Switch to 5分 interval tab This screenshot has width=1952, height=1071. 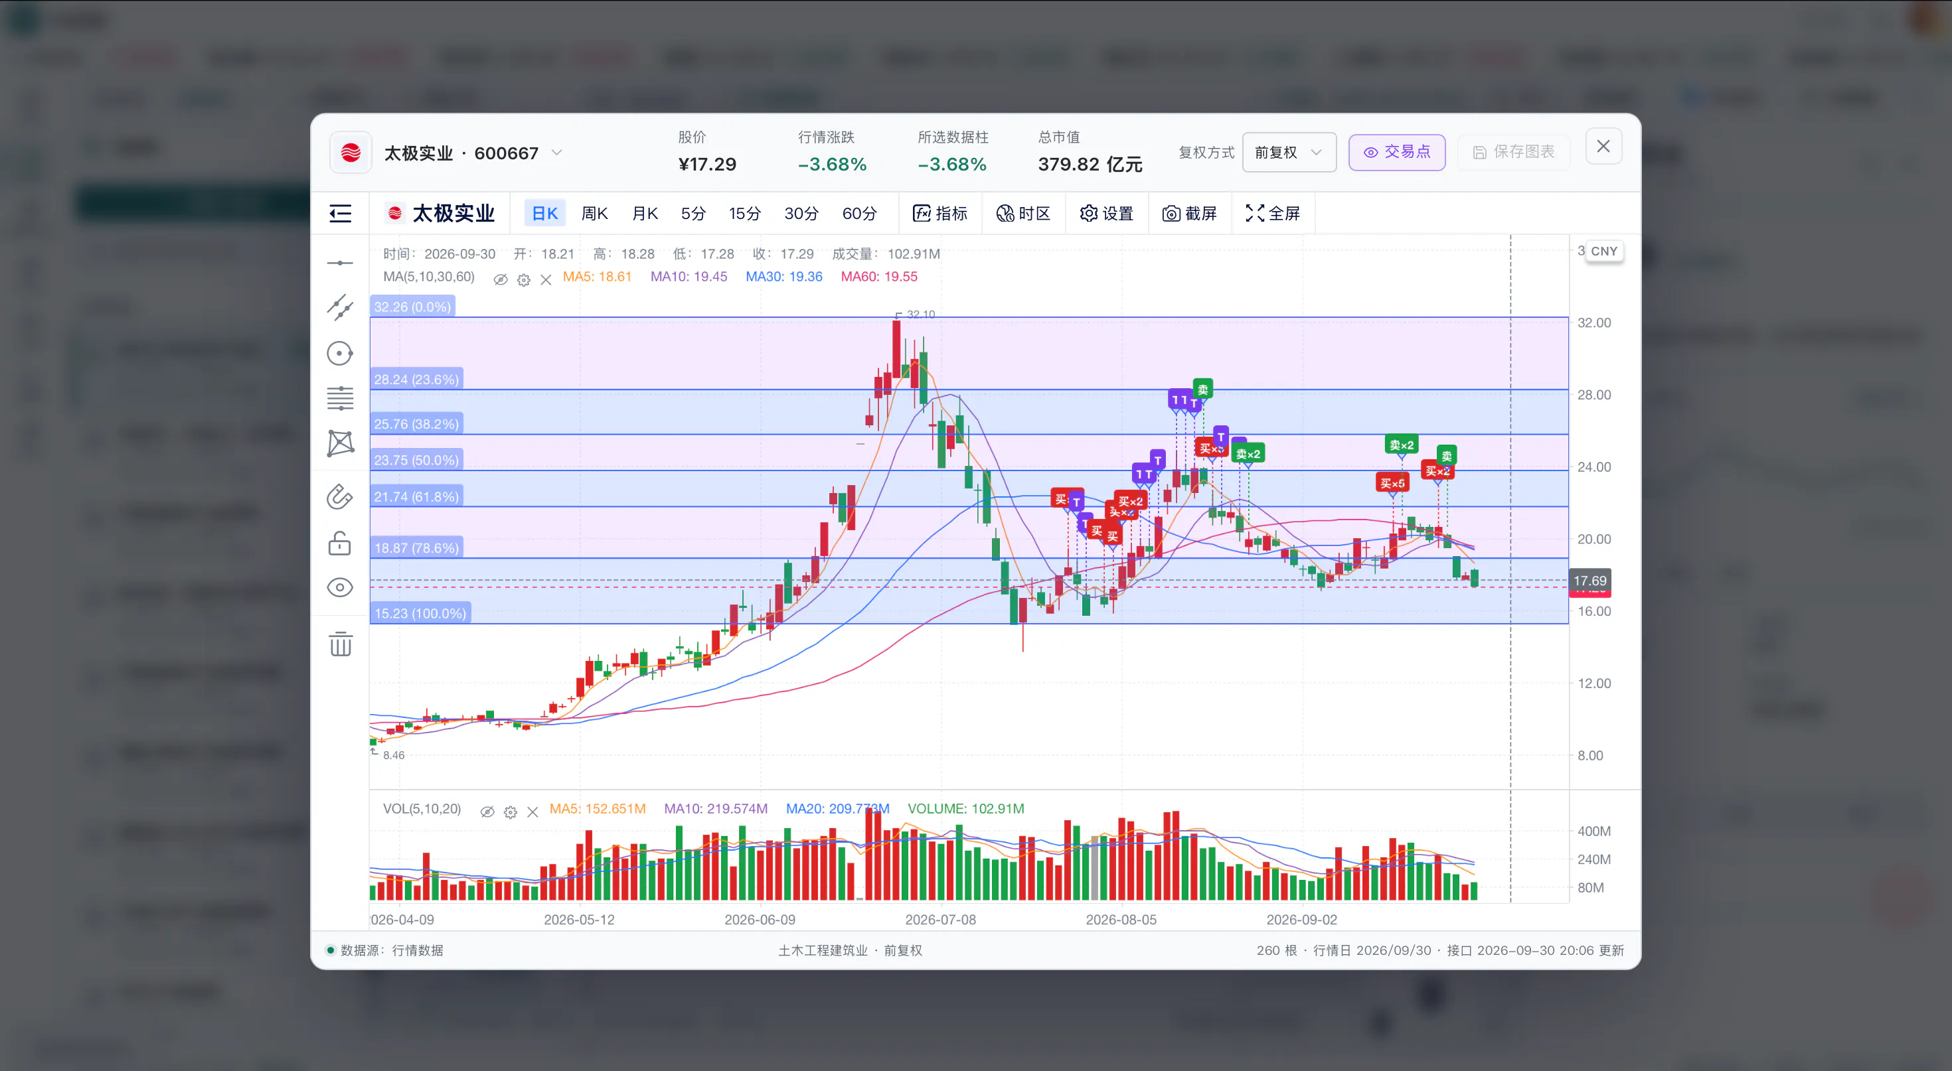(693, 214)
